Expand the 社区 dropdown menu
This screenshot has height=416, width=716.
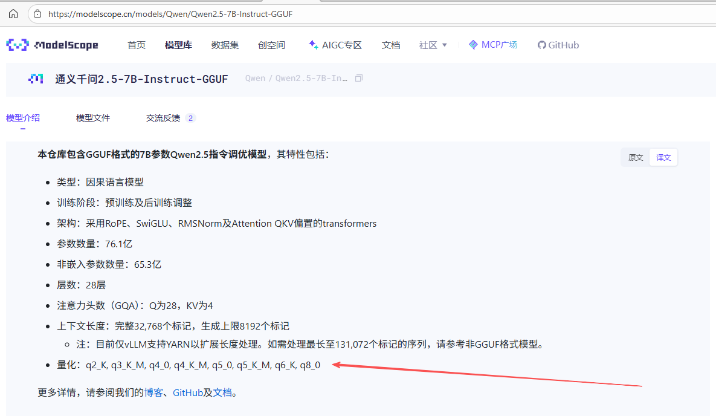coord(433,45)
